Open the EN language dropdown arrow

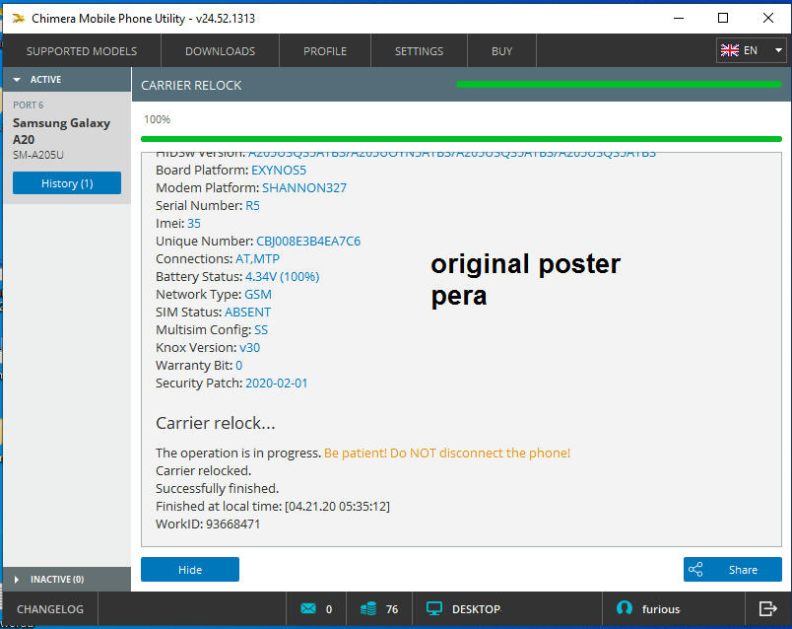(x=778, y=50)
